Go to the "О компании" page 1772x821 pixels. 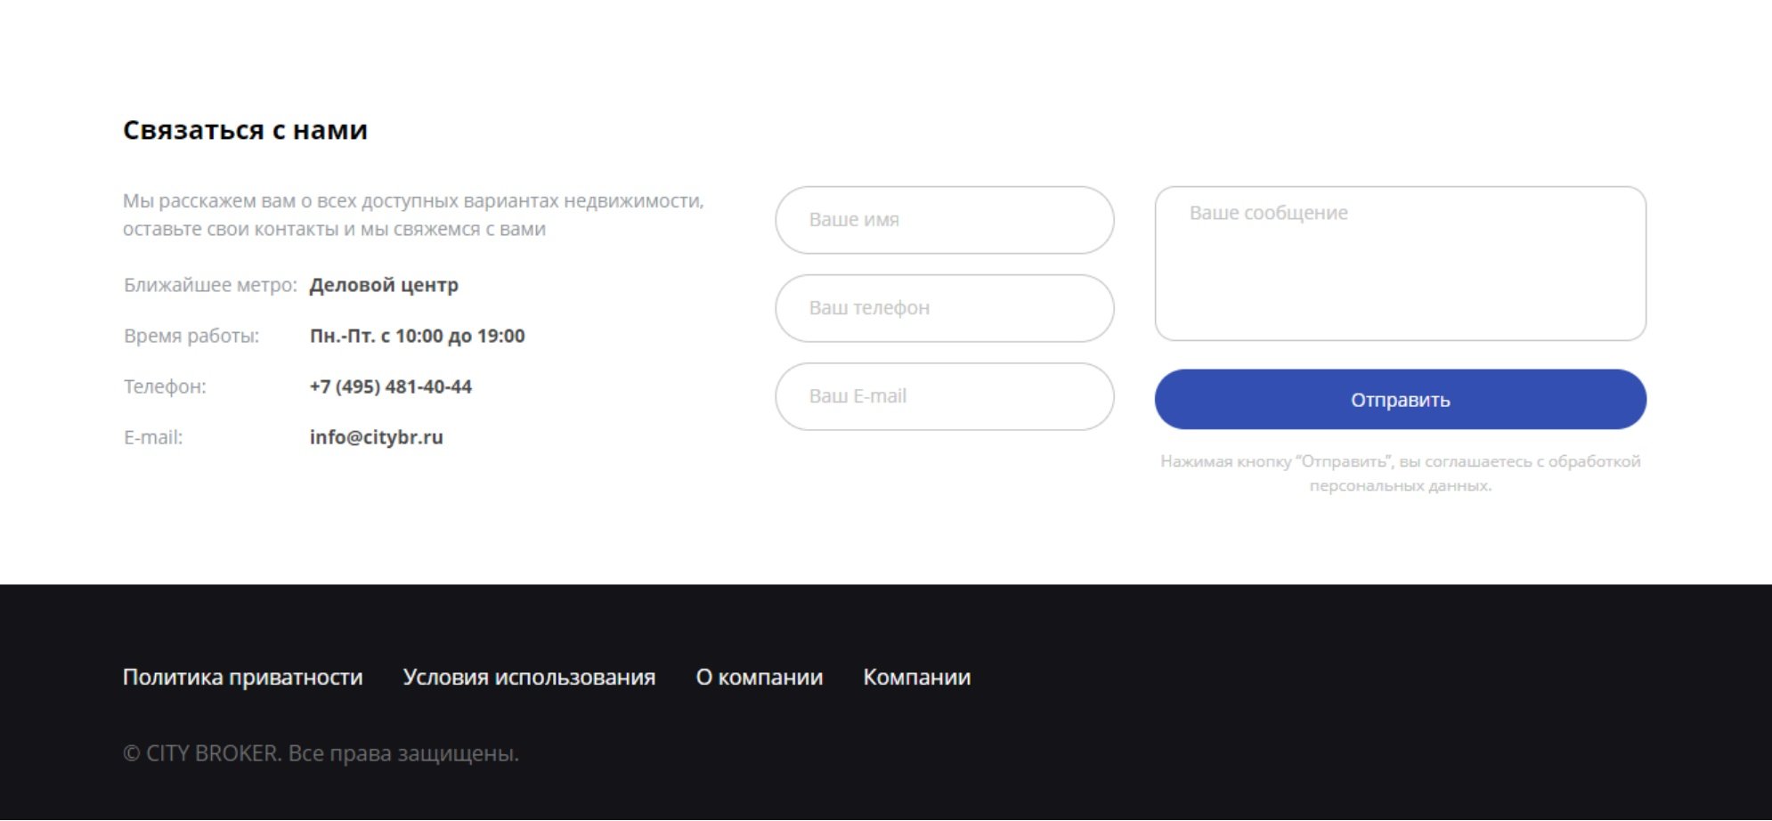(x=759, y=678)
